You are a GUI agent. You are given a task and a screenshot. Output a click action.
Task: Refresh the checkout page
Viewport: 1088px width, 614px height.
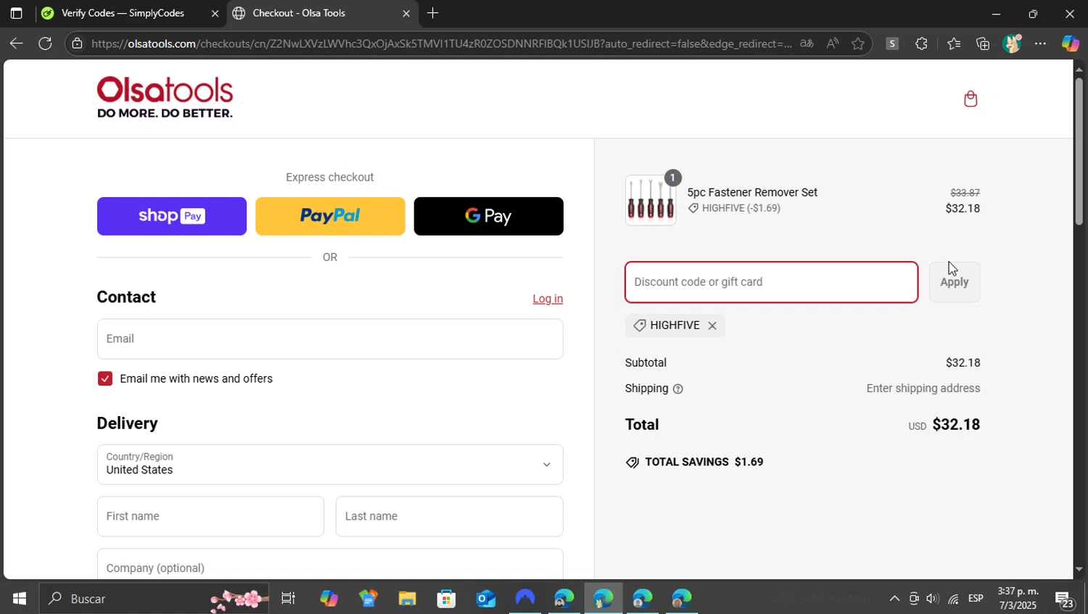[45, 43]
